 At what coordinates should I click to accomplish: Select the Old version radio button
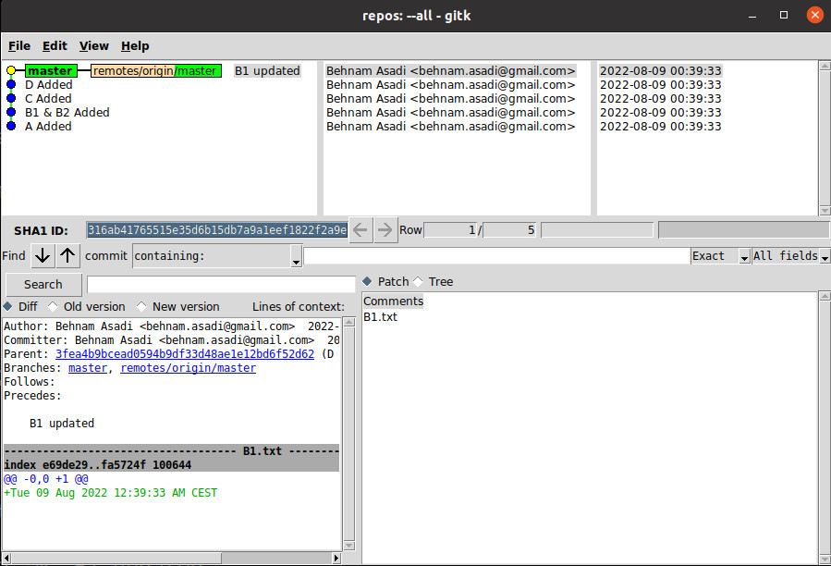[x=53, y=306]
